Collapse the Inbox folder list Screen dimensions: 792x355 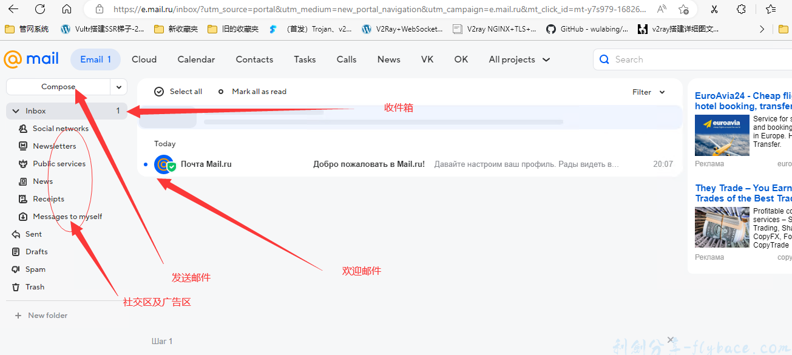coord(15,110)
